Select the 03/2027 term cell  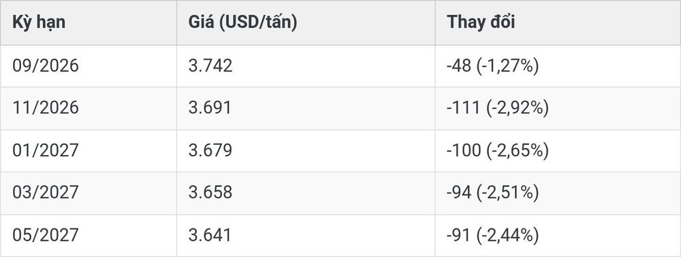pos(46,192)
